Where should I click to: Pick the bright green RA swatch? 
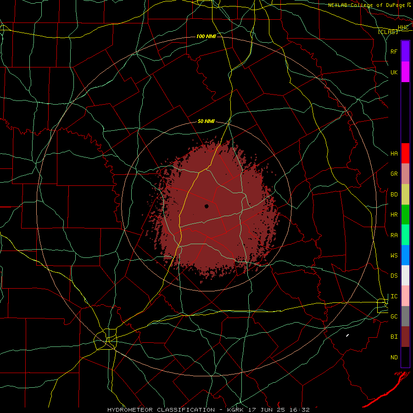point(405,235)
